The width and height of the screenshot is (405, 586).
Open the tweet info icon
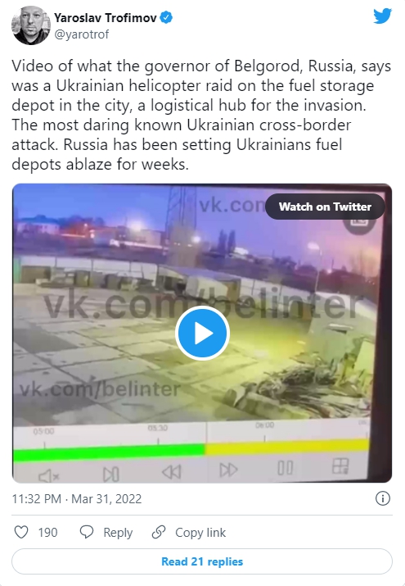[383, 498]
